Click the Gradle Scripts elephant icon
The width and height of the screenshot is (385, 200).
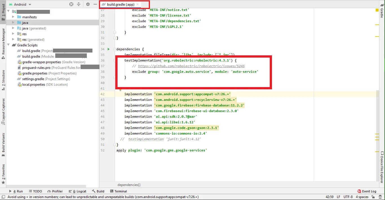[x=14, y=45]
